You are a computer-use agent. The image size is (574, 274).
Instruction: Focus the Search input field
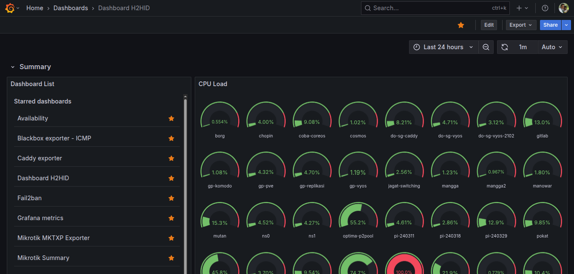[436, 8]
